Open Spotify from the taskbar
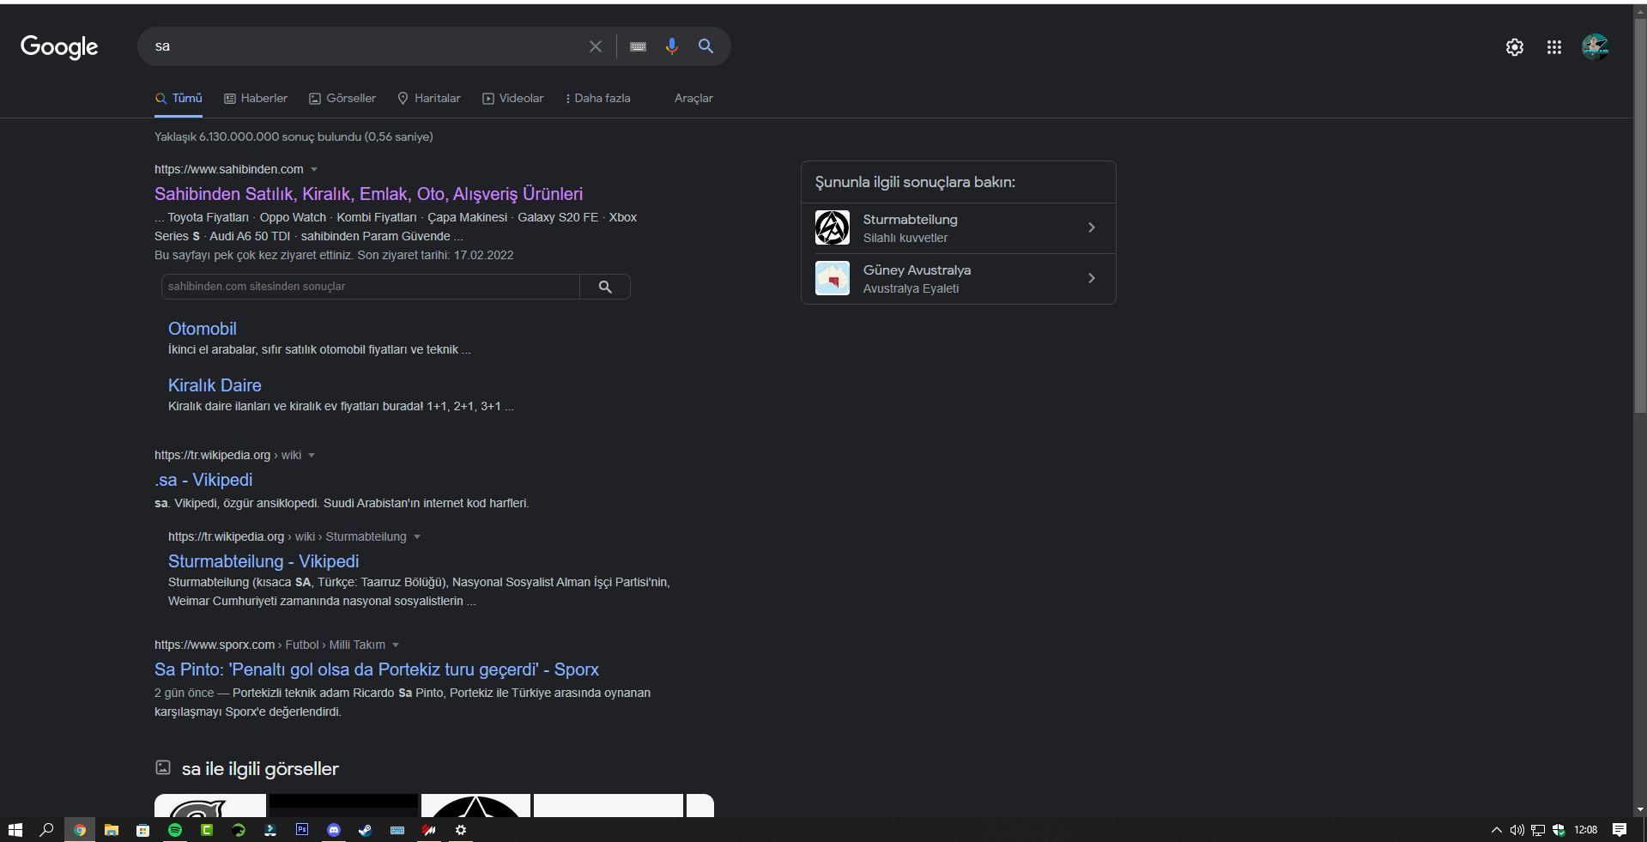Image resolution: width=1647 pixels, height=842 pixels. 175,830
